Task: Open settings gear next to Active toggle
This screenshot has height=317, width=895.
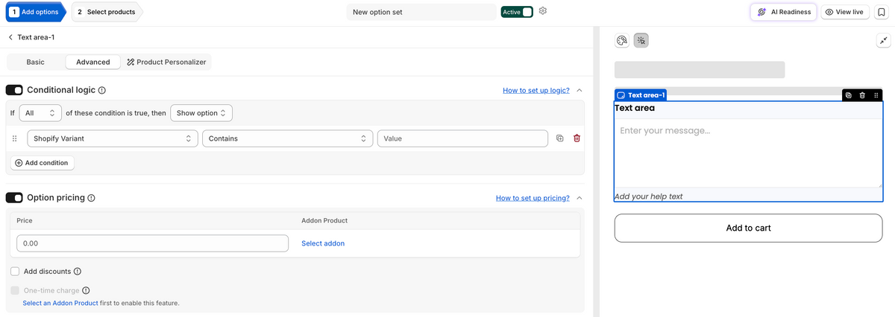Action: click(543, 11)
